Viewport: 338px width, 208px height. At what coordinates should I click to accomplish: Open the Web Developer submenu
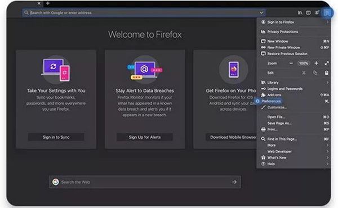point(293,151)
